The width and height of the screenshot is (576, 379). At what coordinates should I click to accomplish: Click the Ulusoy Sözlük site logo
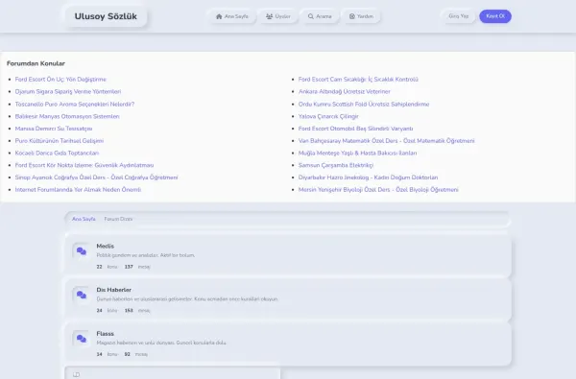tap(106, 16)
